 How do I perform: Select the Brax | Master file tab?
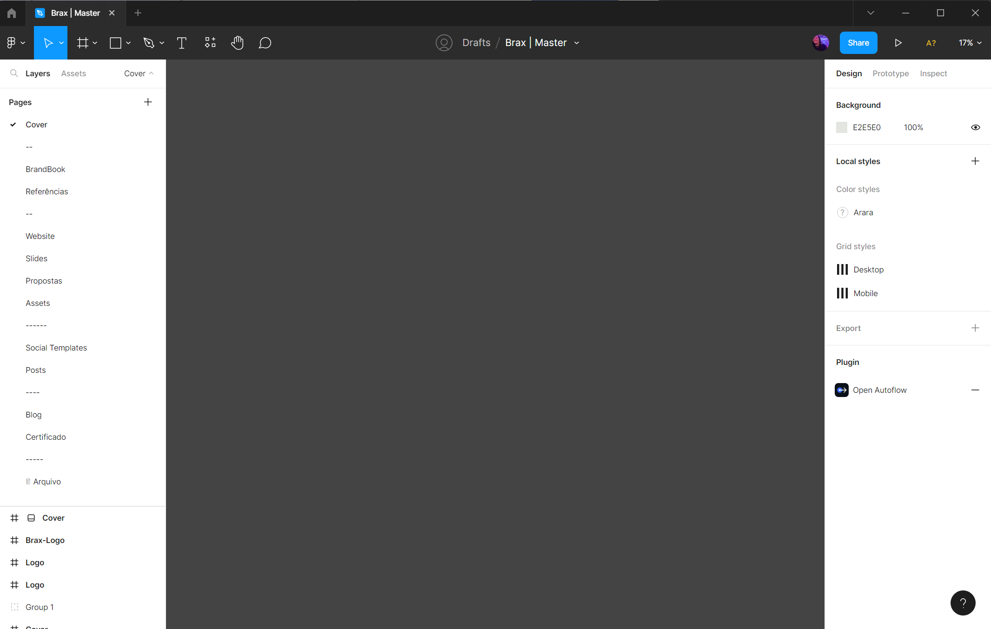[x=75, y=13]
